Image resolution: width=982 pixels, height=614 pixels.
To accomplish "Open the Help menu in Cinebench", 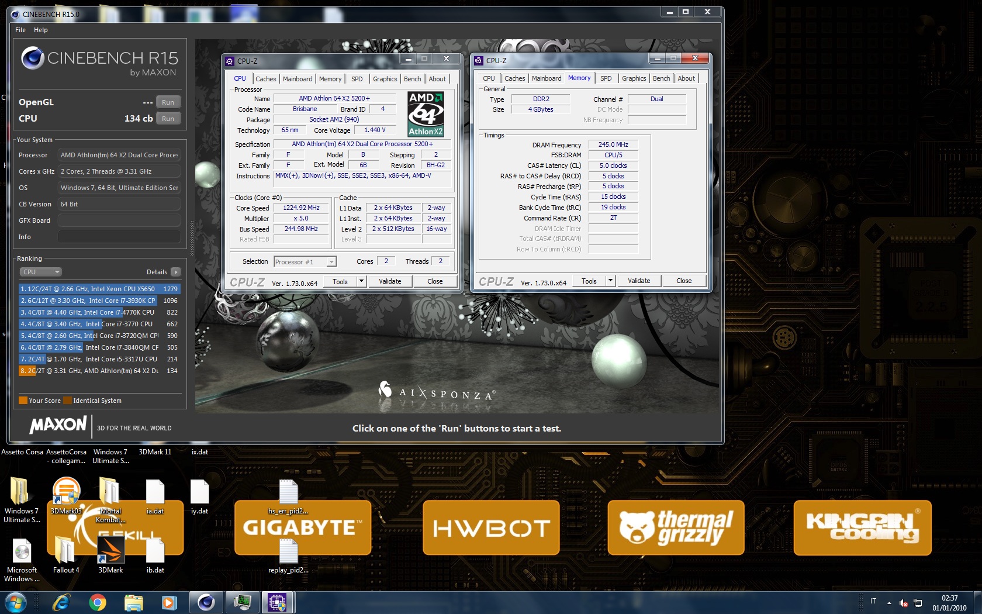I will (x=41, y=30).
